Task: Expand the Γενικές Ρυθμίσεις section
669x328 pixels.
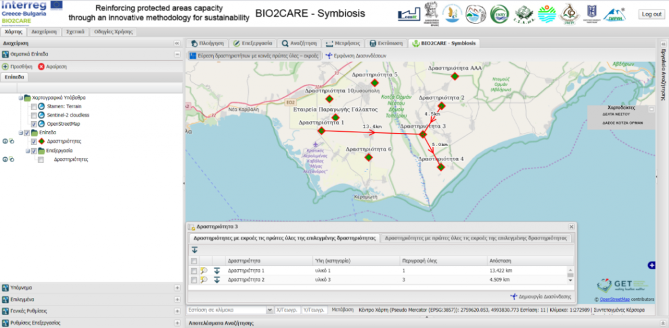Action: tap(177, 311)
